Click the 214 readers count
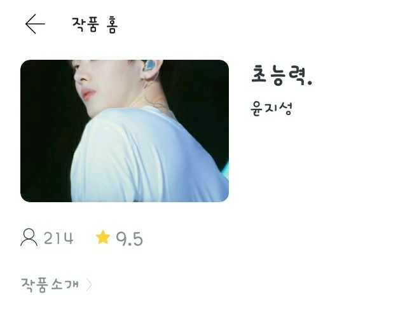 (x=58, y=238)
